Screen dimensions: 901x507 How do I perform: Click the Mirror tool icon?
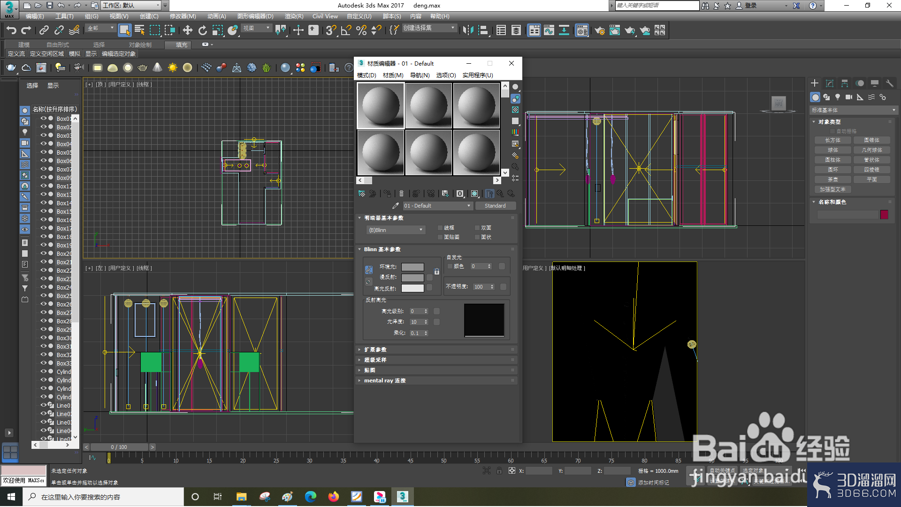point(468,30)
